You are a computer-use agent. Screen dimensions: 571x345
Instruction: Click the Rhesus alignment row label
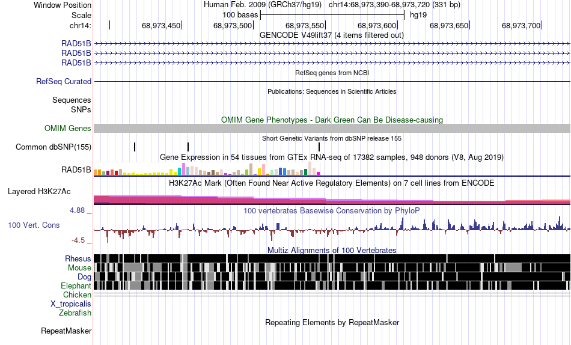78,258
